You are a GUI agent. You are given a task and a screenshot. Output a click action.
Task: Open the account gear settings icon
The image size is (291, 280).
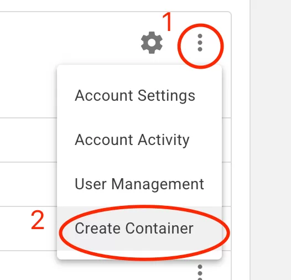(x=152, y=43)
